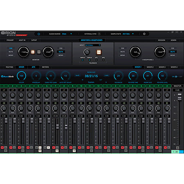Viewport: 184px width, 184px height.
Task: Toggle MONO for Monitor A
Action: (x=11, y=55)
